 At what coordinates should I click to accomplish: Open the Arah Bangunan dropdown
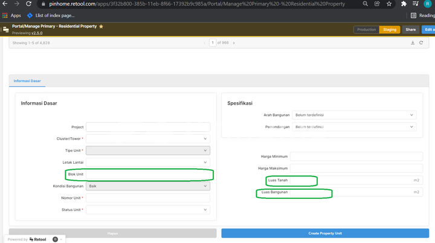[x=354, y=115]
